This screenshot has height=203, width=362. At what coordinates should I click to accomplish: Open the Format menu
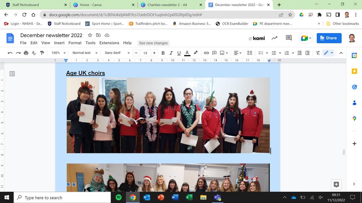75,43
